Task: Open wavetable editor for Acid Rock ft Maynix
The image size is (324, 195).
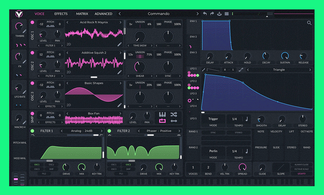Action: tap(120, 44)
